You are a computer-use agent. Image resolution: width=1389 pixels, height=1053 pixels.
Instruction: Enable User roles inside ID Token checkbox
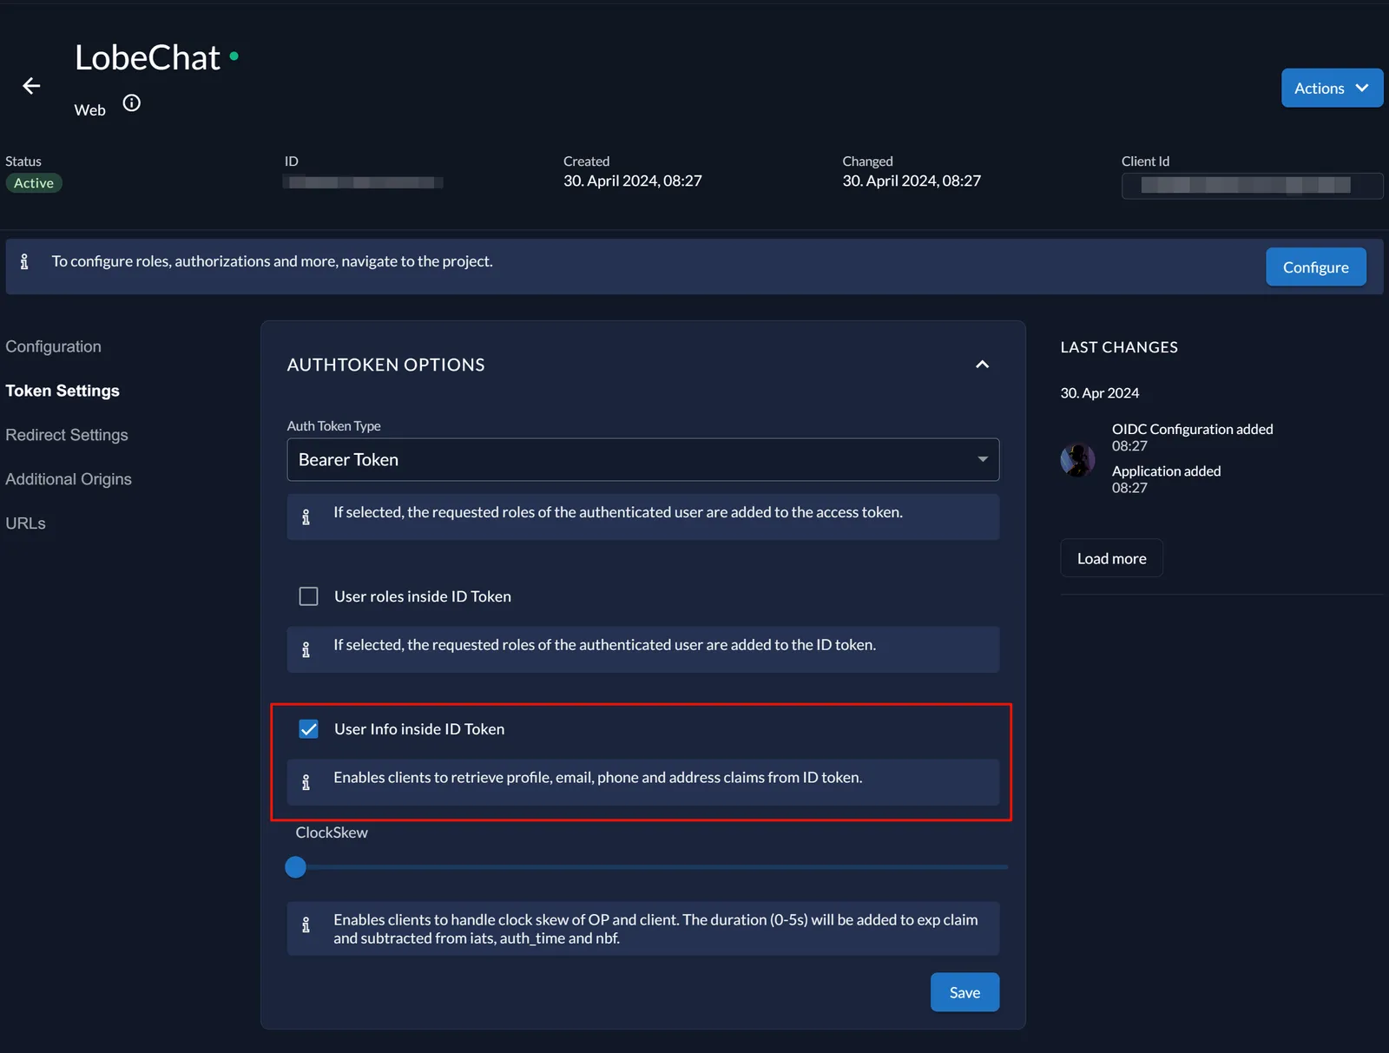[308, 596]
